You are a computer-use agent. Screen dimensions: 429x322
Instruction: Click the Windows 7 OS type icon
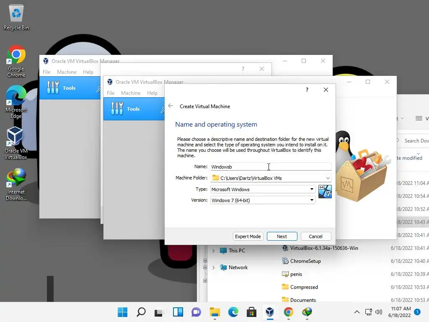coord(325,191)
